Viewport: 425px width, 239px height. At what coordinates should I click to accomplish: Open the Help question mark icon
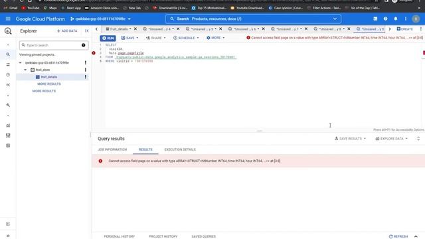(385, 19)
